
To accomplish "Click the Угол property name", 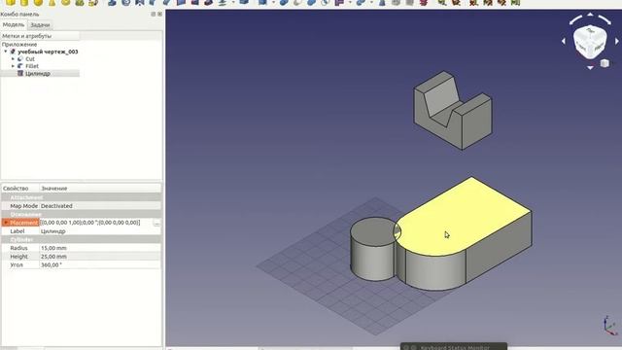I will point(17,264).
